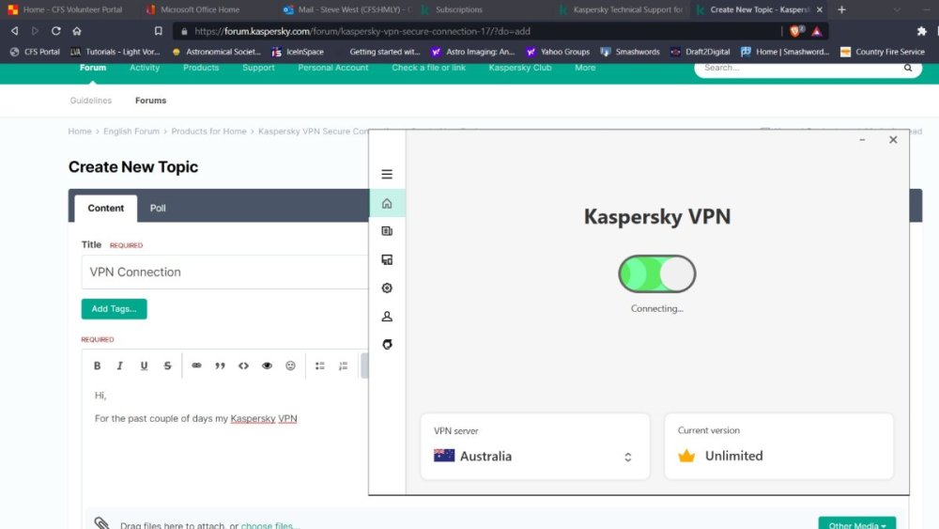Open the Draft2Digital bookmark
939x529 pixels.
(x=700, y=52)
